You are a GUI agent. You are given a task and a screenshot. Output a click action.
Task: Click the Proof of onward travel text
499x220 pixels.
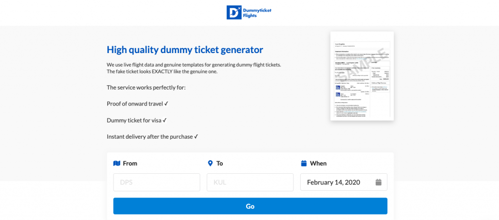[135, 104]
